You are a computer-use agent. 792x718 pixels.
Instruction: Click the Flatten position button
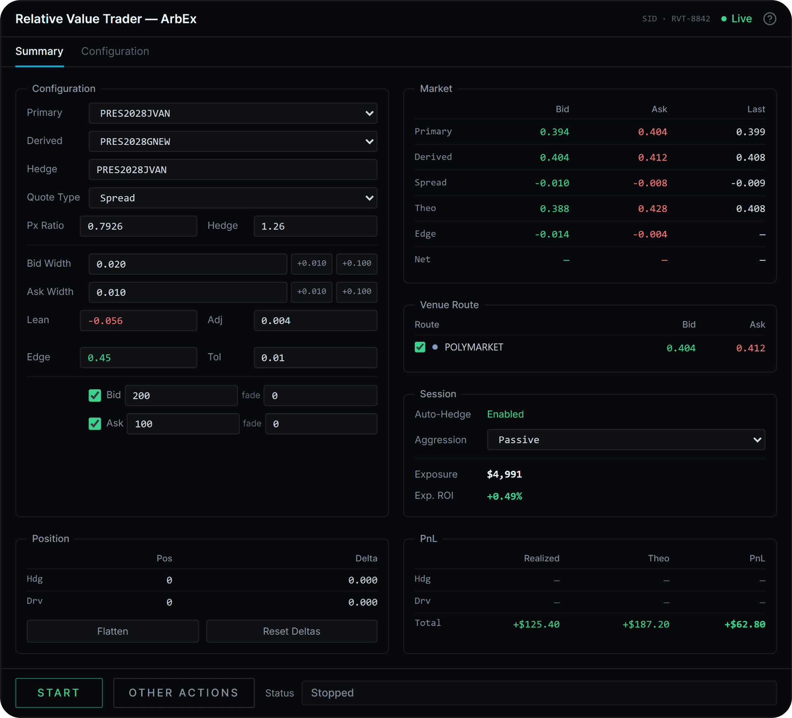pos(113,631)
